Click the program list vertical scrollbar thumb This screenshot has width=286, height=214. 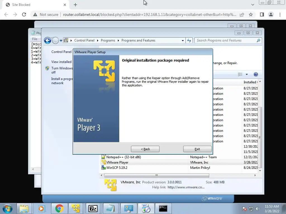tap(260, 137)
